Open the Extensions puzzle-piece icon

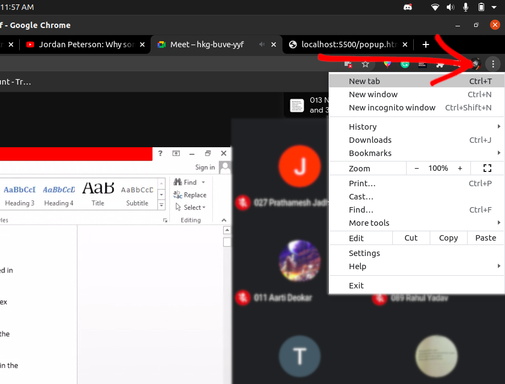[440, 64]
